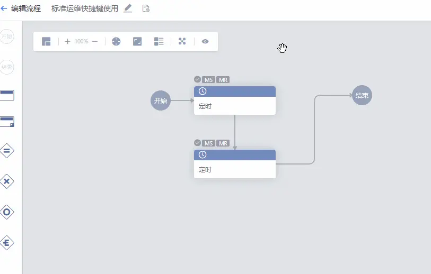Screen dimensions: 431x274
Task: Select the 结束 node in the left palette
Action: tap(7, 67)
